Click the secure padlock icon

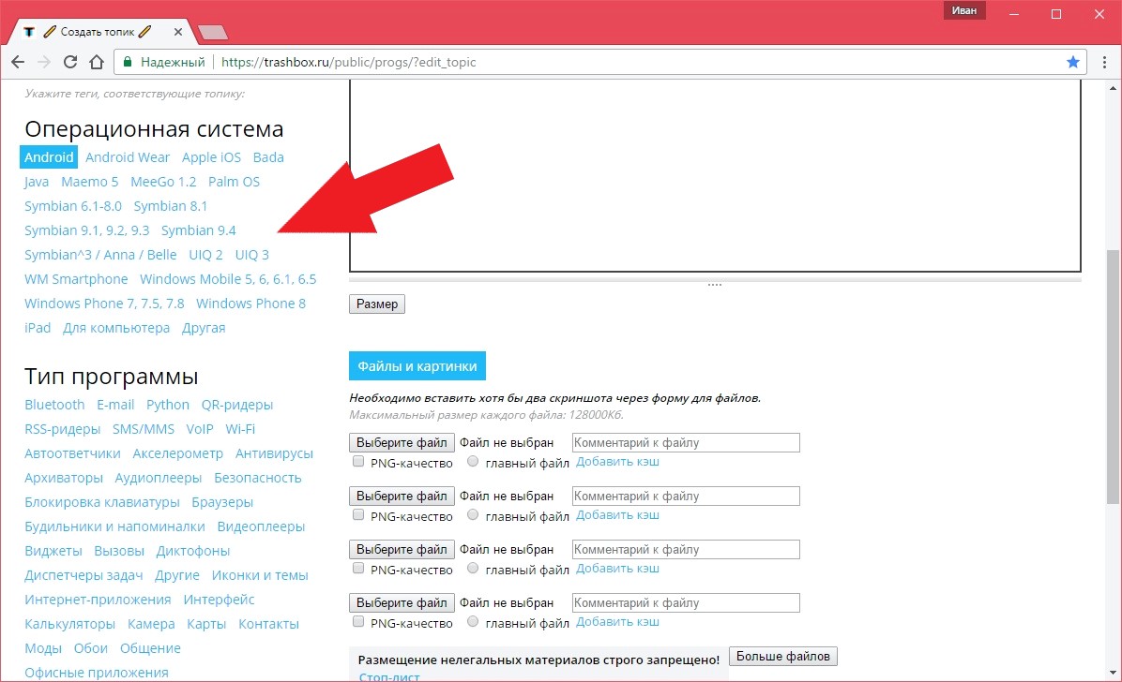[128, 62]
